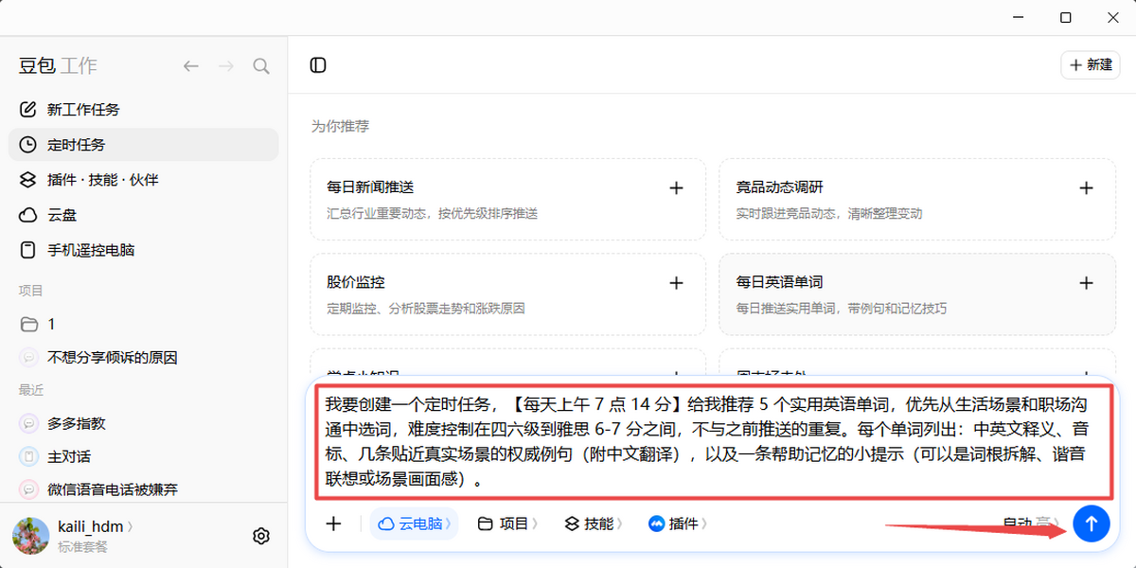Open project folder named 1
This screenshot has height=568, width=1136.
point(143,324)
